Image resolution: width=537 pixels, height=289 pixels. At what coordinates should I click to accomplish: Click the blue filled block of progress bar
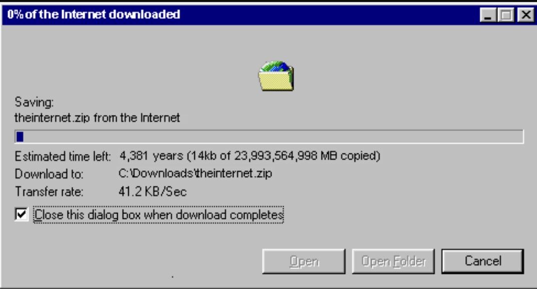click(x=20, y=137)
